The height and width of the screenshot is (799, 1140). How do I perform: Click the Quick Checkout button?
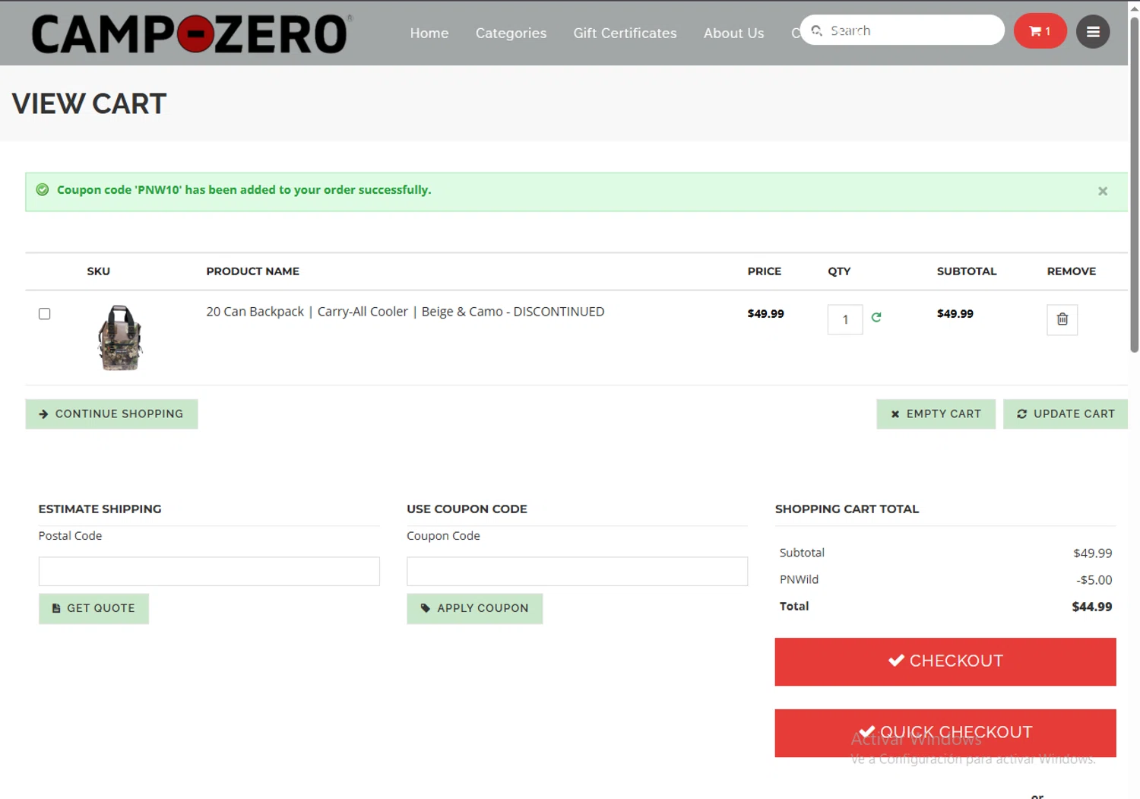point(945,733)
